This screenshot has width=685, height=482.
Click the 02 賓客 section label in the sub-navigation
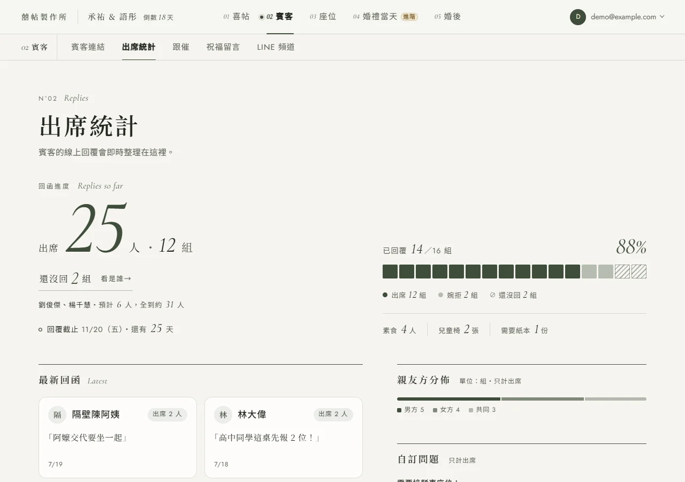(35, 47)
